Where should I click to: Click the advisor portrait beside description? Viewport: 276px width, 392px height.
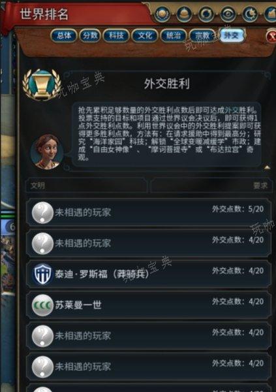tap(46, 152)
